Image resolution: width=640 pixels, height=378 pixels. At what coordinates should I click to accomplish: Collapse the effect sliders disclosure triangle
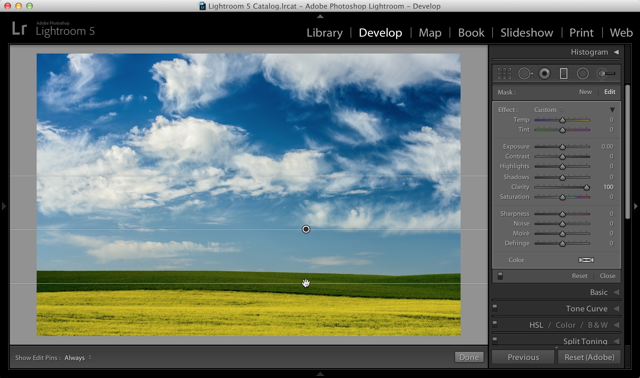(x=612, y=110)
